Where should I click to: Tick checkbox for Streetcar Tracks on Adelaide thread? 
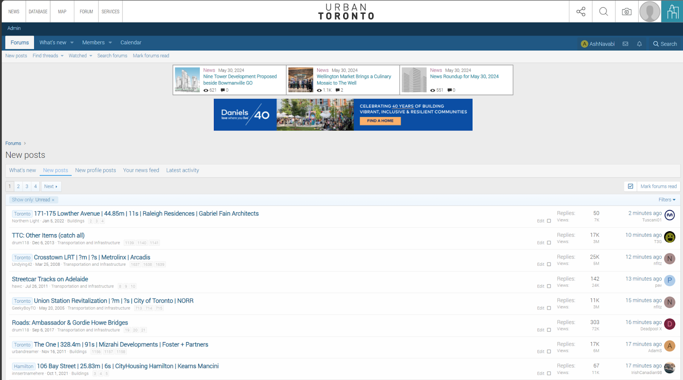click(x=549, y=286)
